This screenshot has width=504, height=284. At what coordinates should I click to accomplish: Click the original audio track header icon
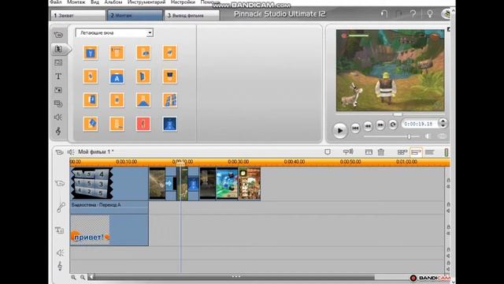click(x=61, y=207)
